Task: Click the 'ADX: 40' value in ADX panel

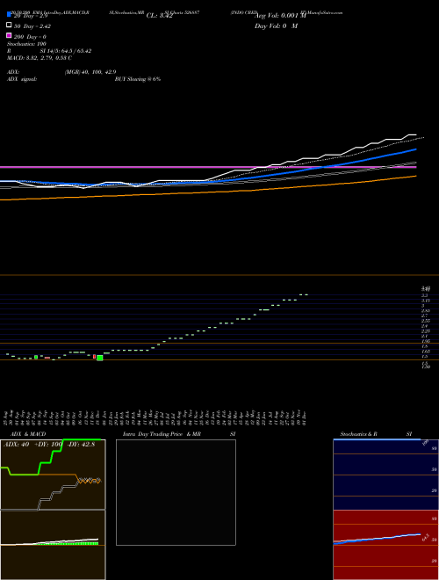Action: click(x=17, y=445)
